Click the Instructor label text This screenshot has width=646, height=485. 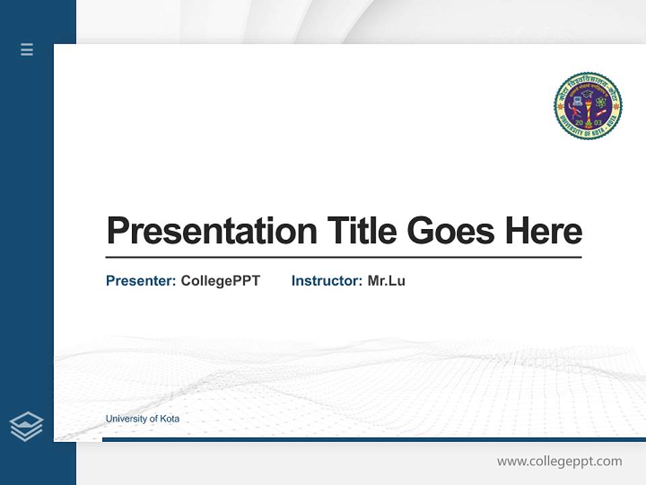pyautogui.click(x=326, y=281)
